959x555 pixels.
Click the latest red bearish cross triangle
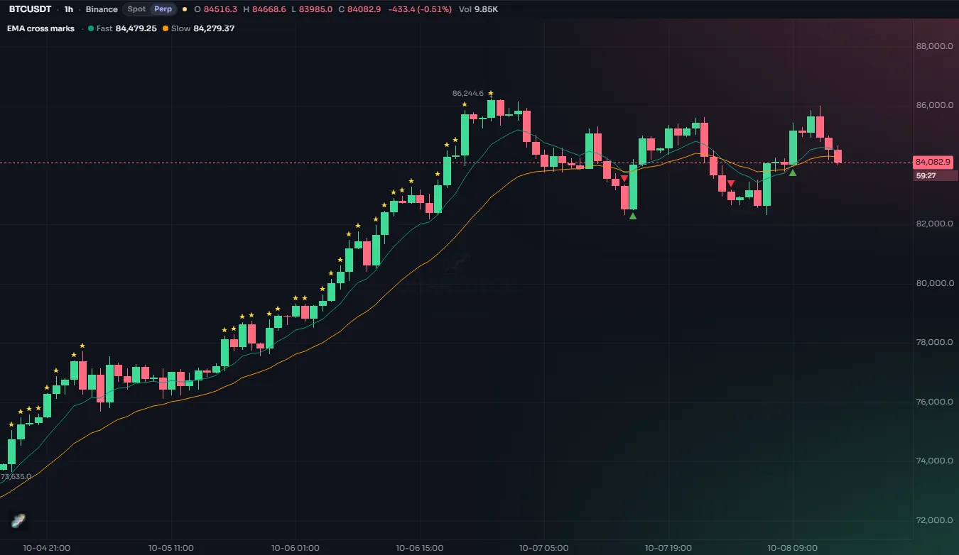[730, 184]
